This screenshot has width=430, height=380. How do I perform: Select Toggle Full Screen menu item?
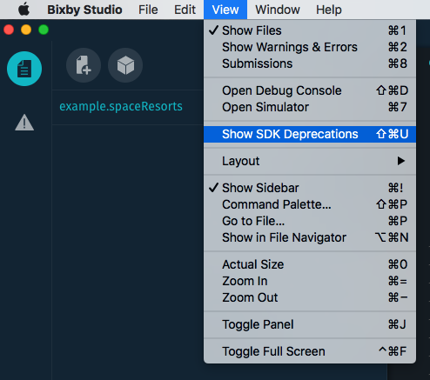[x=310, y=351]
